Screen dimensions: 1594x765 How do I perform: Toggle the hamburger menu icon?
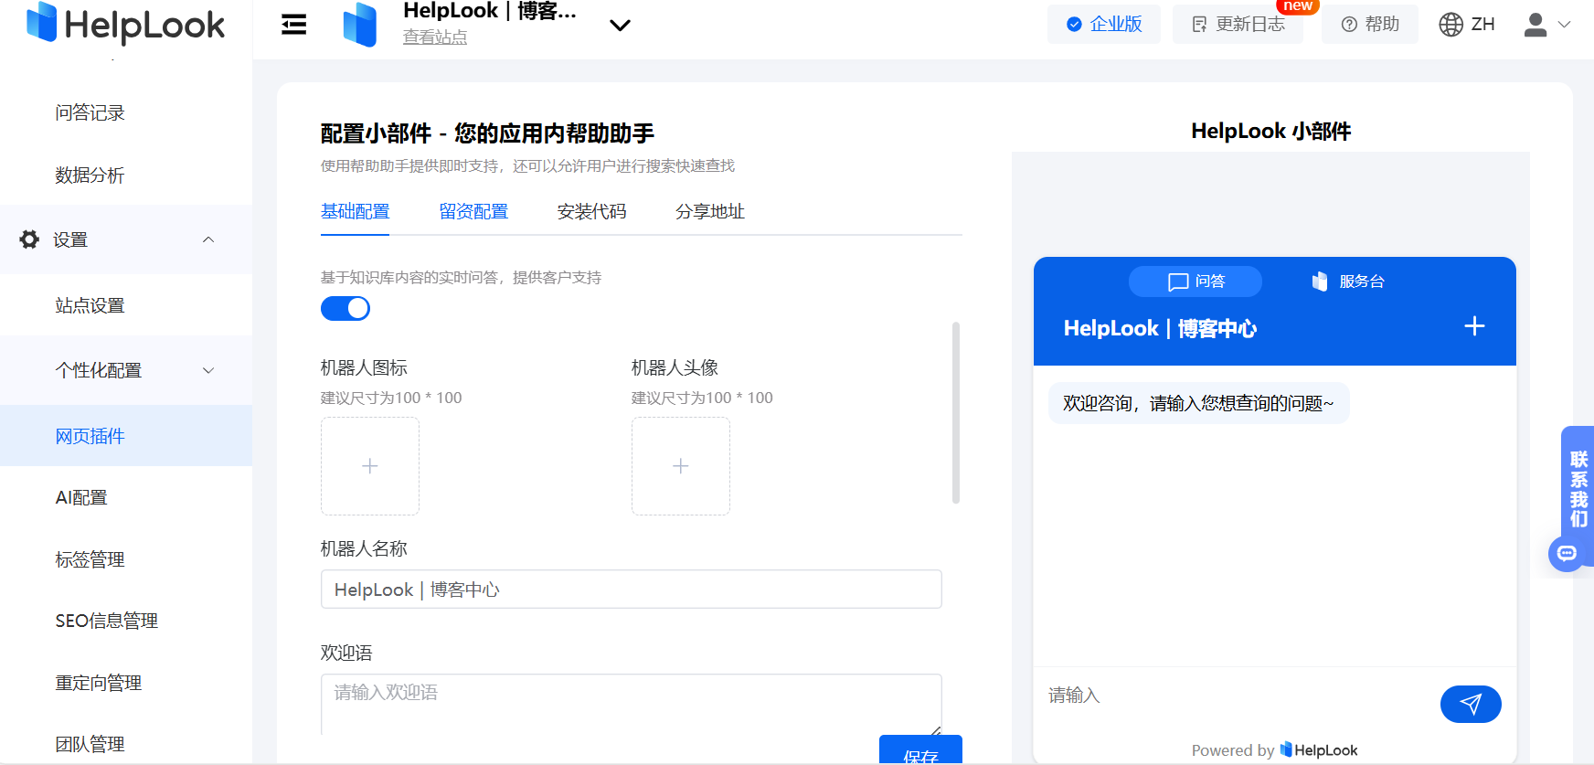tap(294, 25)
